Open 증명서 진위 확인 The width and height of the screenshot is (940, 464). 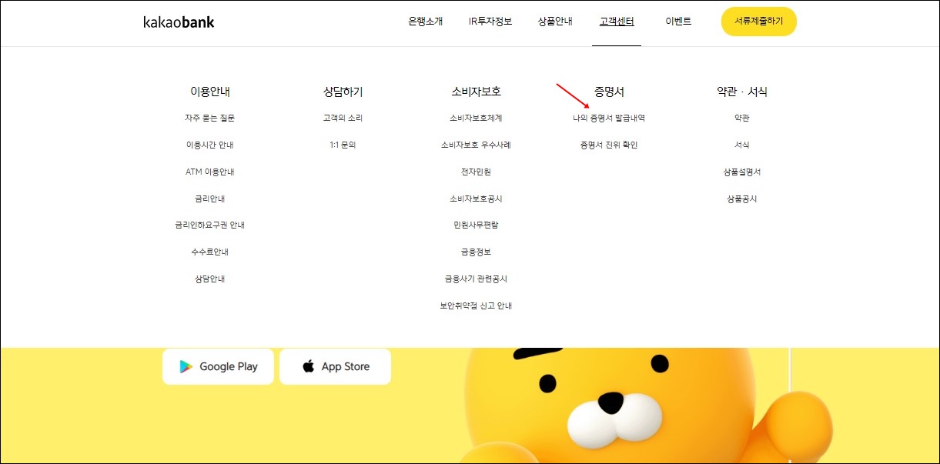[609, 145]
